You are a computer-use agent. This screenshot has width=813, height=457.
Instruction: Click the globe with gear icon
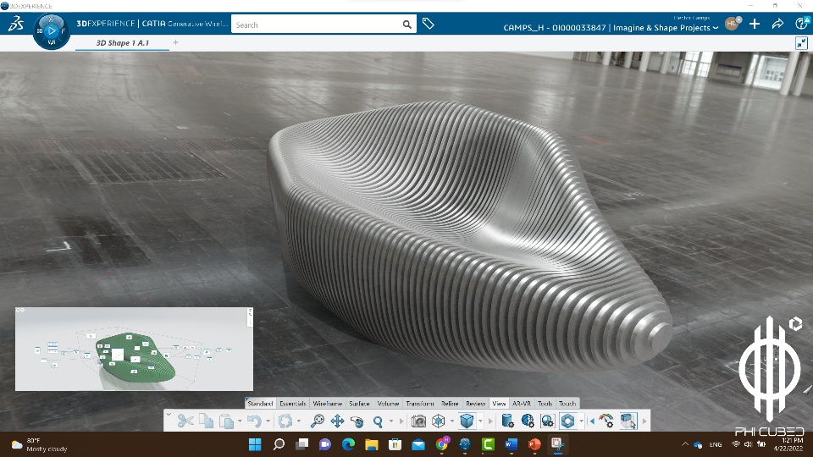[x=528, y=421]
